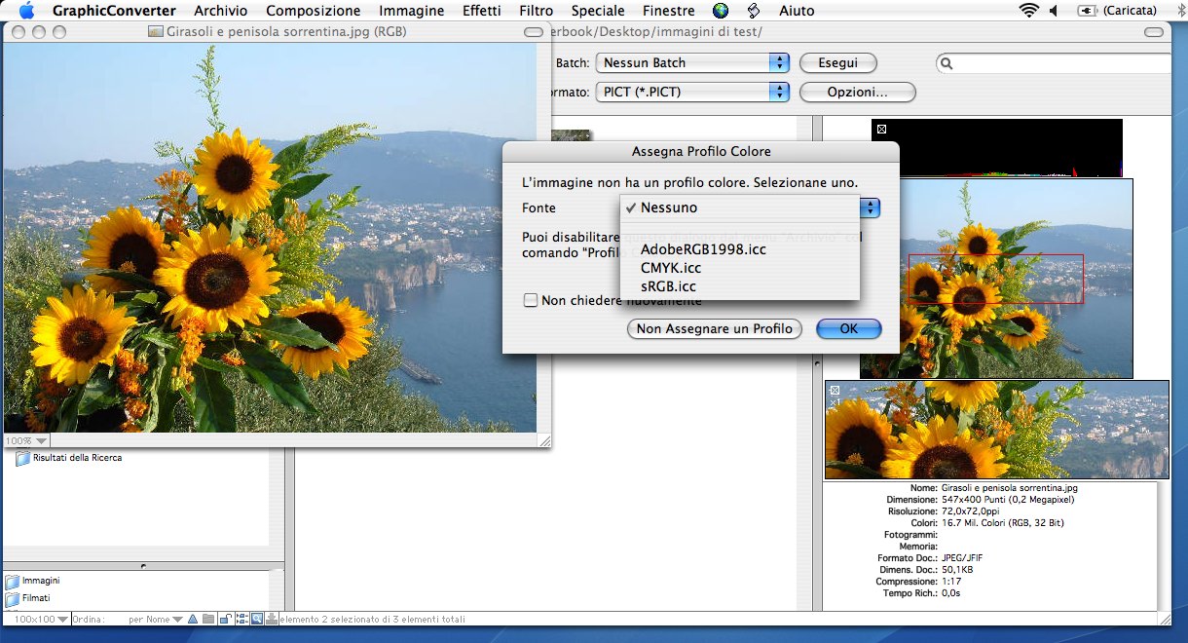
Task: Click the Immagini folder icon
Action: tap(13, 581)
